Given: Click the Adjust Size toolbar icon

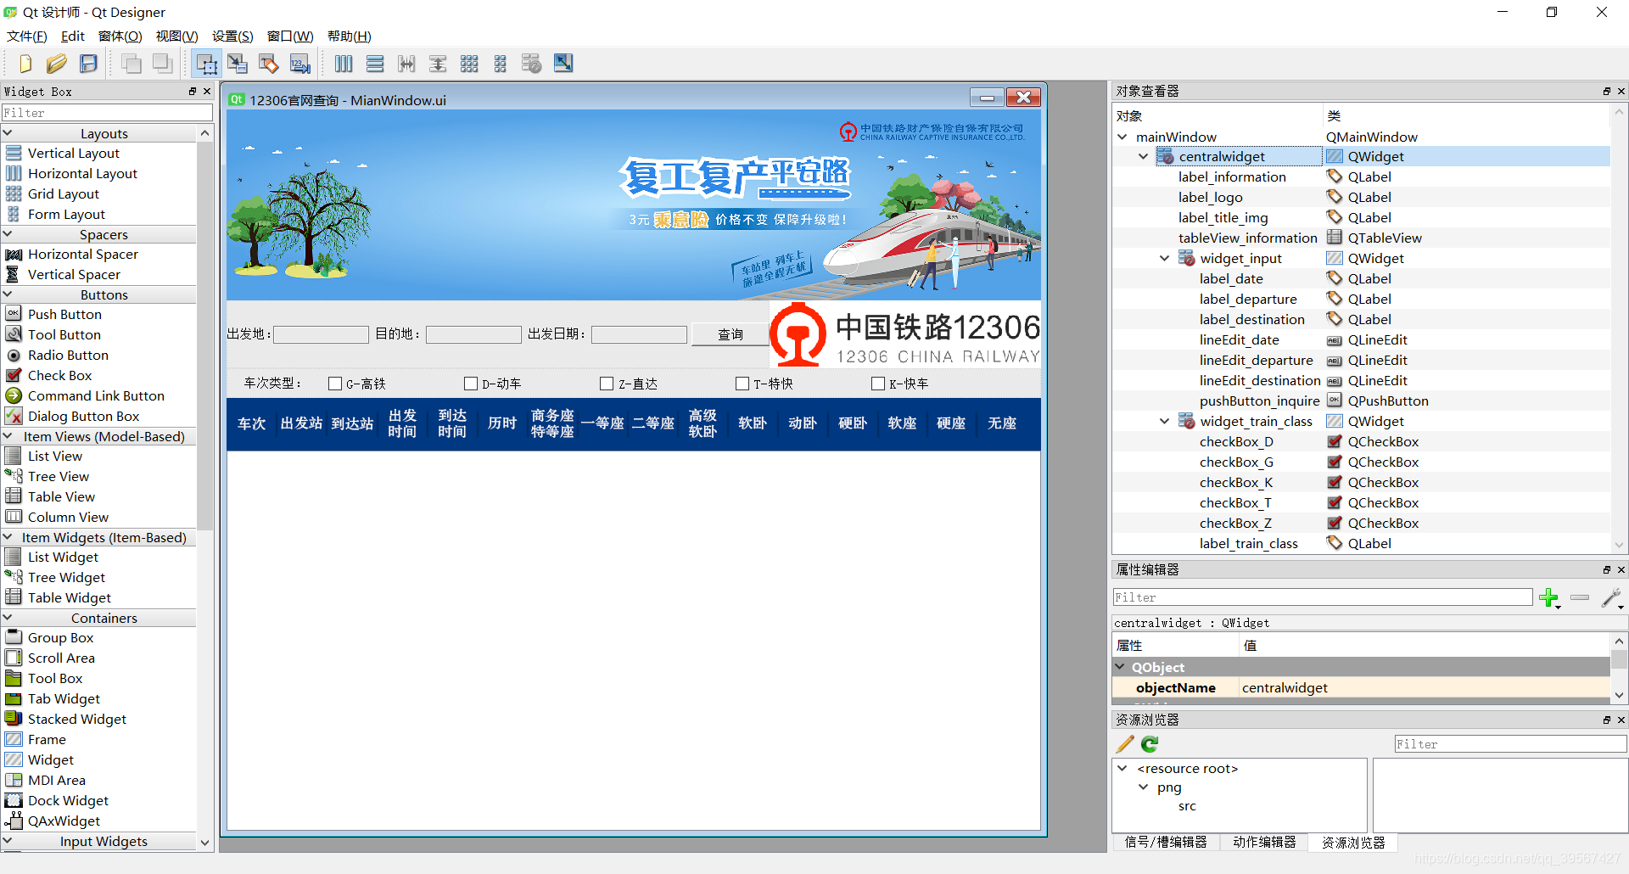Looking at the screenshot, I should [563, 64].
